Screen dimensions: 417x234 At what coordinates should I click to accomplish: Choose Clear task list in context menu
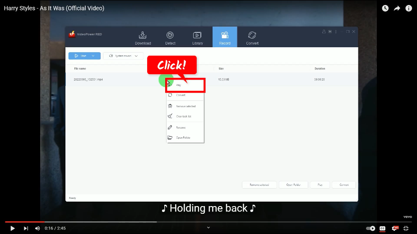(185, 116)
